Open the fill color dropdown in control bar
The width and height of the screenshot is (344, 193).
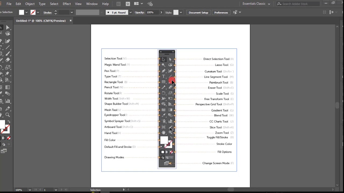point(26,12)
